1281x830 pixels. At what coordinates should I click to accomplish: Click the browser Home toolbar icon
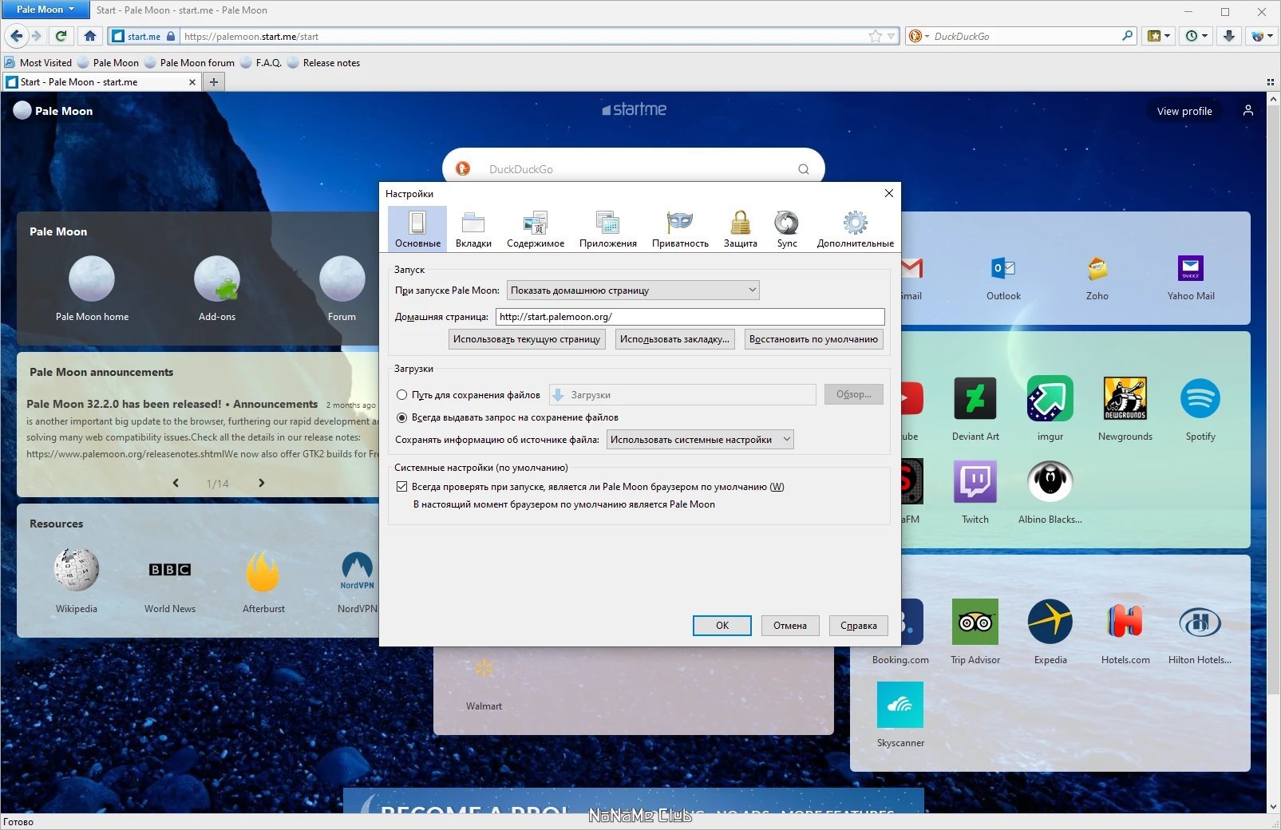90,36
